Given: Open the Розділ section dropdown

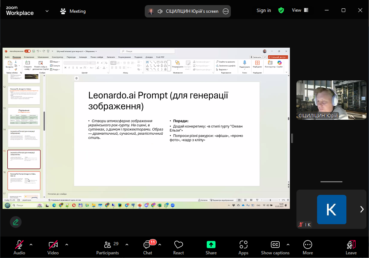Looking at the screenshot, I should [55, 70].
